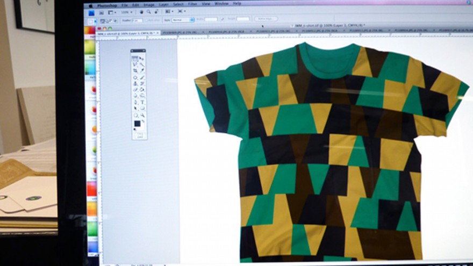Select the Brush tool

pos(141,77)
